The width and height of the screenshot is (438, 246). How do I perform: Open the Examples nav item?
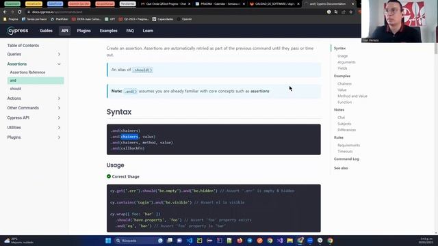click(x=108, y=31)
